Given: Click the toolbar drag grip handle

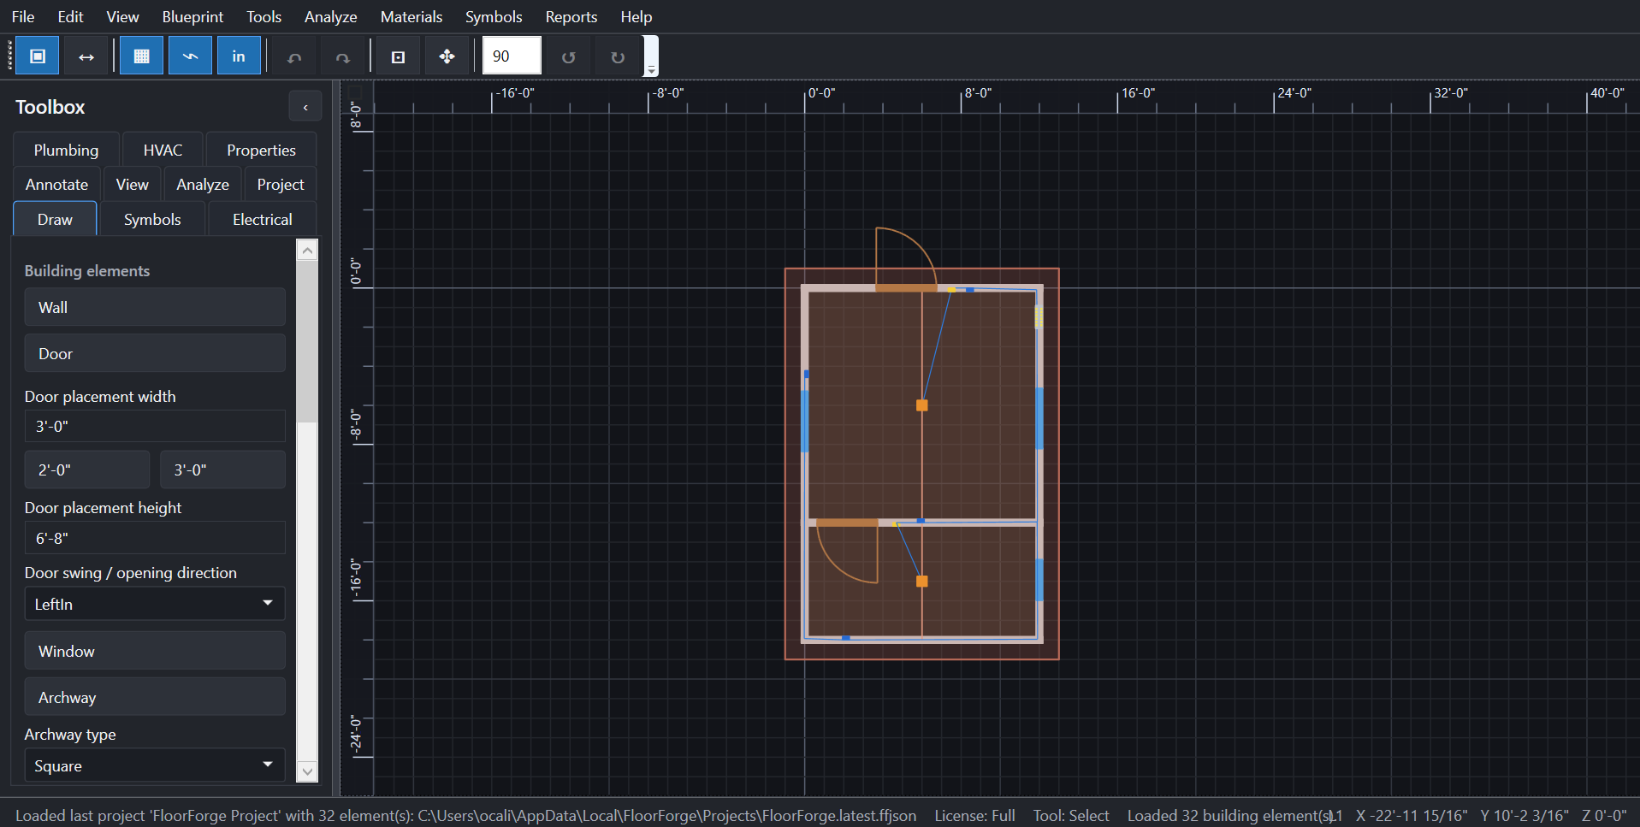Looking at the screenshot, I should coord(10,56).
